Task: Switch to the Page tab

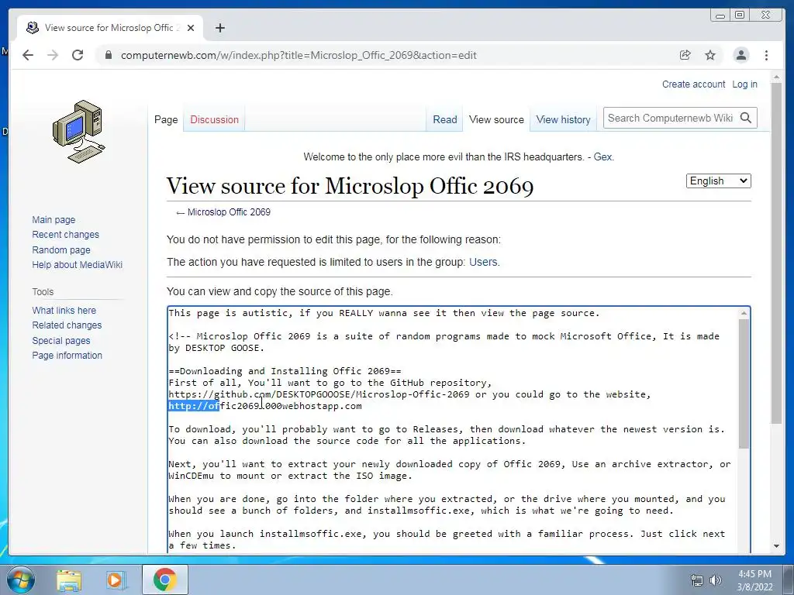Action: click(166, 120)
